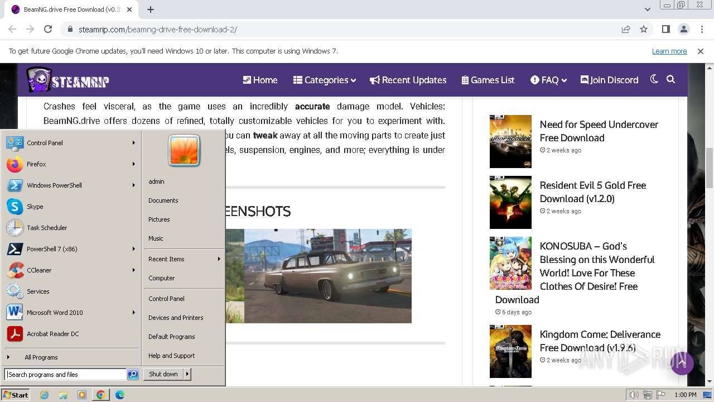Go back to previous page
The image size is (714, 402).
point(12,29)
